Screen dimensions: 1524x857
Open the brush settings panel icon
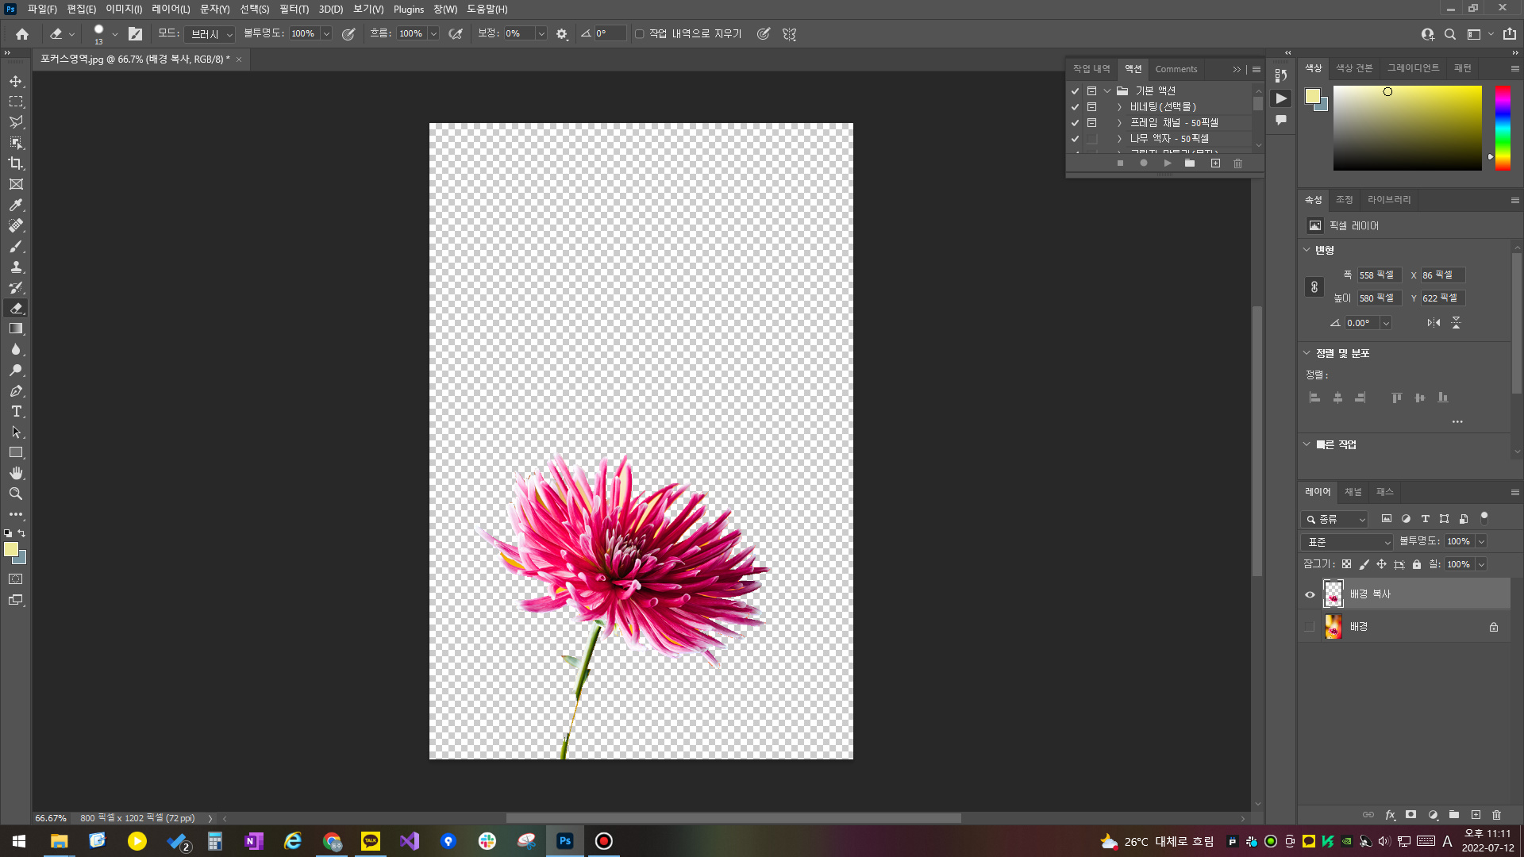[x=136, y=34]
